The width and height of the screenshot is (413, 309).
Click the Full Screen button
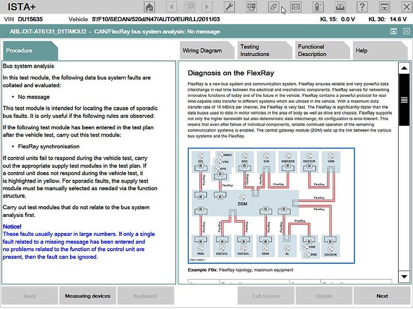266,296
